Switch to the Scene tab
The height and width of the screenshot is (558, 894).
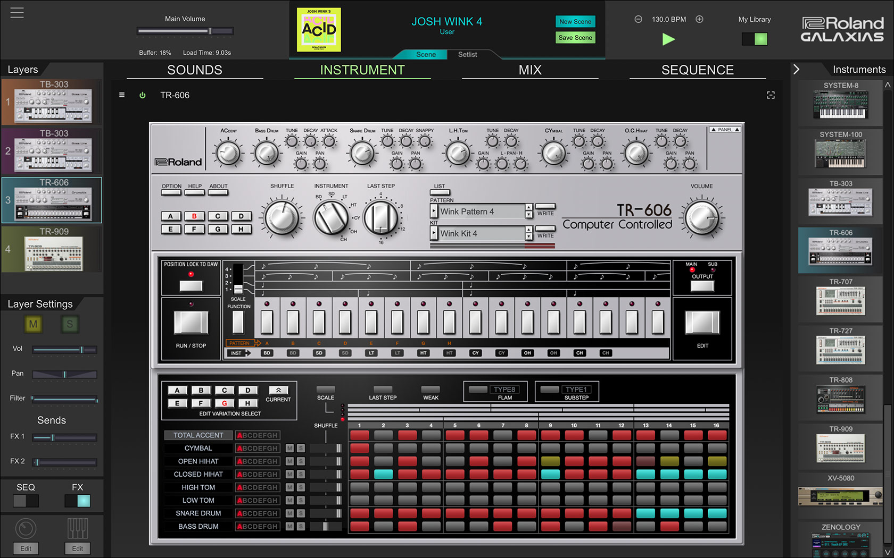[x=426, y=54]
